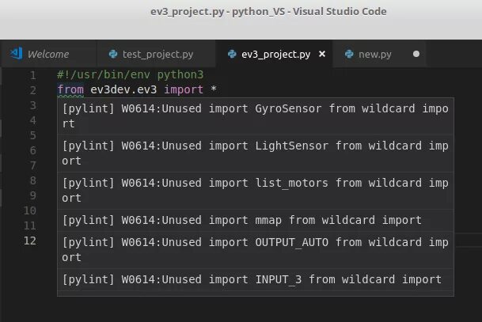
Task: Close the ev3_project.py tab
Action: click(322, 54)
